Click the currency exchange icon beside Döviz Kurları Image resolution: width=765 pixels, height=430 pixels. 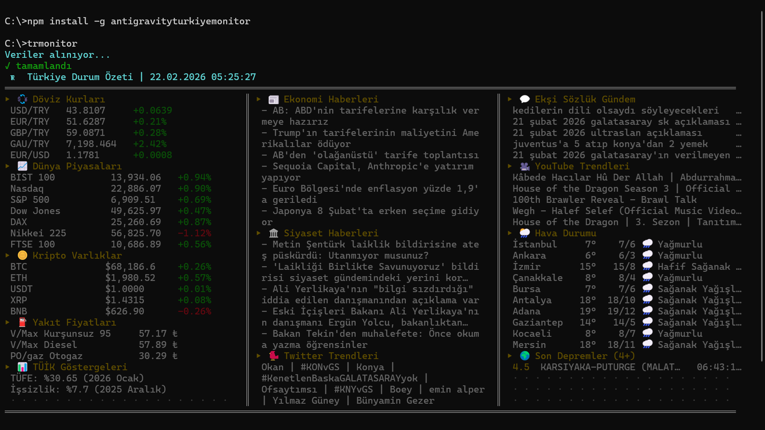[x=22, y=99]
